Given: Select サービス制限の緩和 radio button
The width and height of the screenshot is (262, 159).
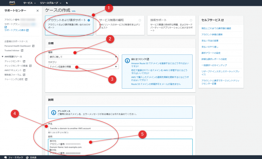Looking at the screenshot, I should click(140, 20).
